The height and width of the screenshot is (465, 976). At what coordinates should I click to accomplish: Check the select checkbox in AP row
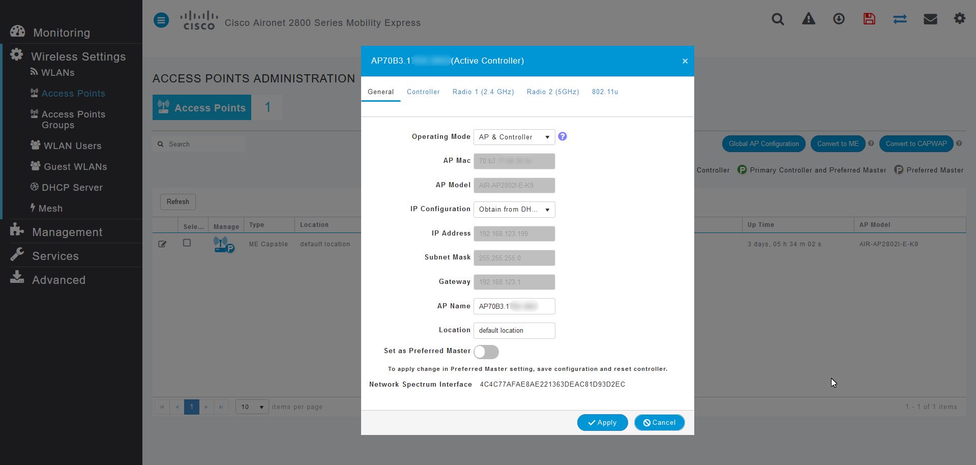pyautogui.click(x=187, y=243)
